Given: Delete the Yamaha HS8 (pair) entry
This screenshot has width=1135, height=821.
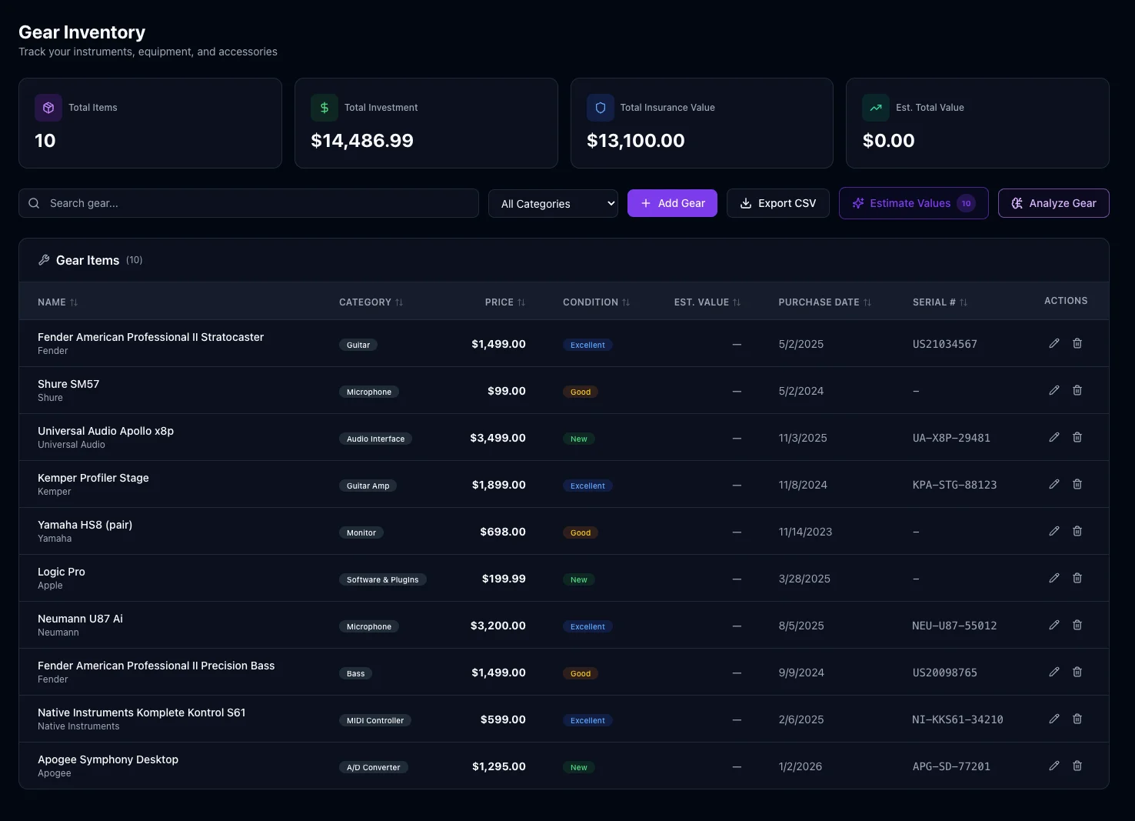Looking at the screenshot, I should point(1077,531).
